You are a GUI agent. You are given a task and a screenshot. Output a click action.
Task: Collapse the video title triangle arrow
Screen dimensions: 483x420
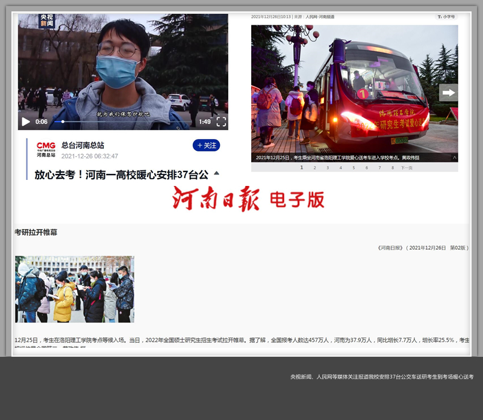pos(217,173)
